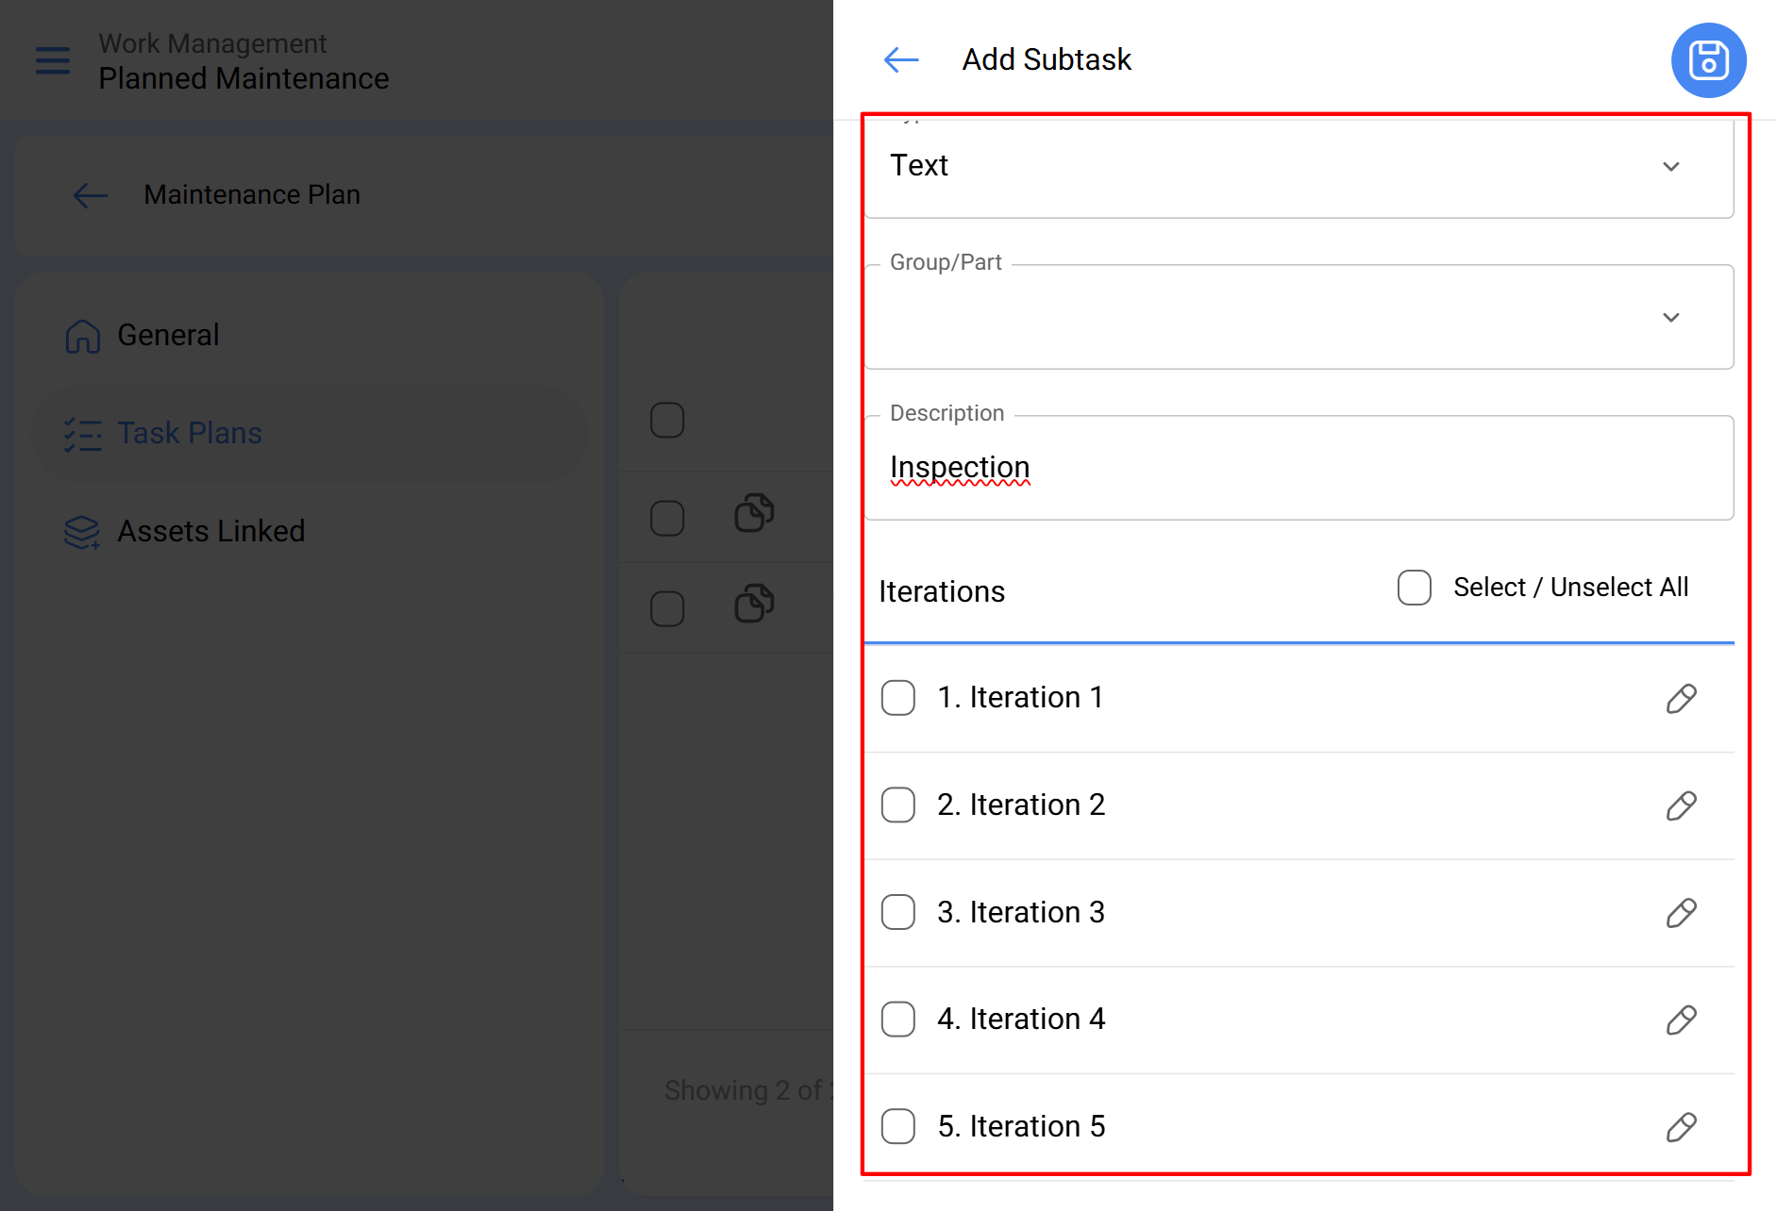Select Task Plans in the sidebar
The width and height of the screenshot is (1776, 1211).
(189, 433)
